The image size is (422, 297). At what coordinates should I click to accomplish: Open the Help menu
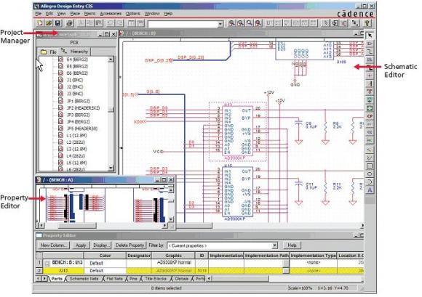tap(168, 13)
